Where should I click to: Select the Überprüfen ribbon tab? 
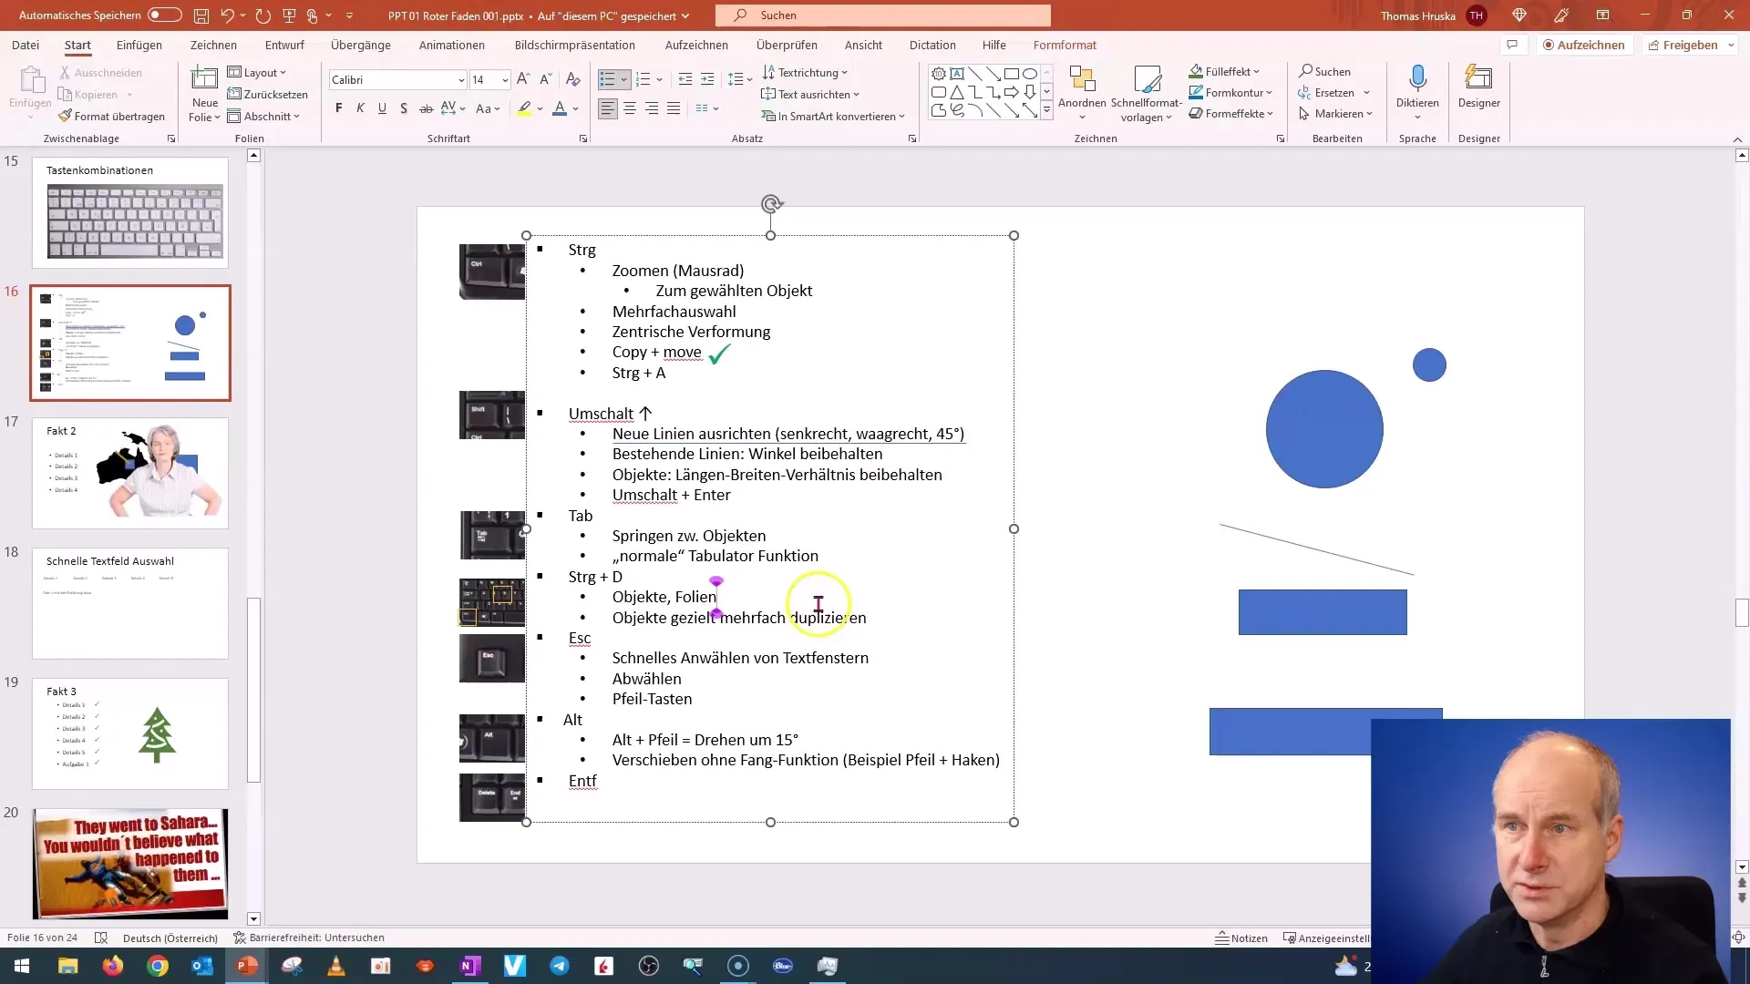click(x=787, y=45)
